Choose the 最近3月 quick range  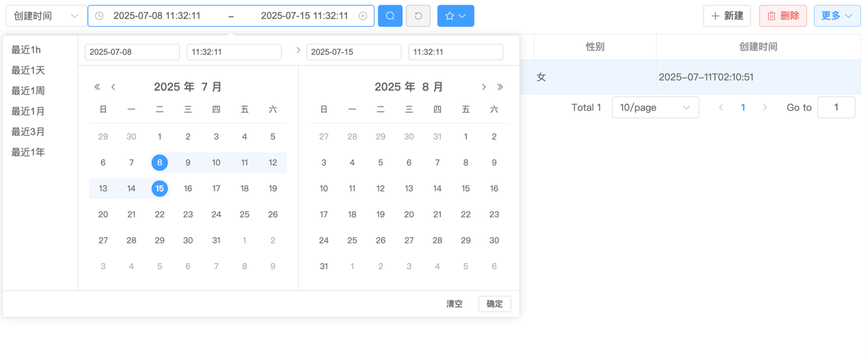[28, 131]
